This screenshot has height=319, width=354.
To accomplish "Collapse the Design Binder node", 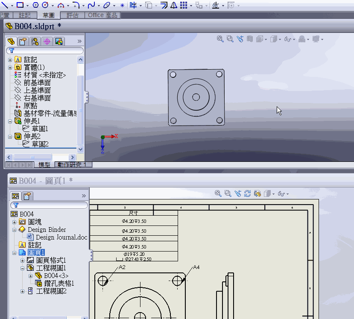I will (14, 230).
